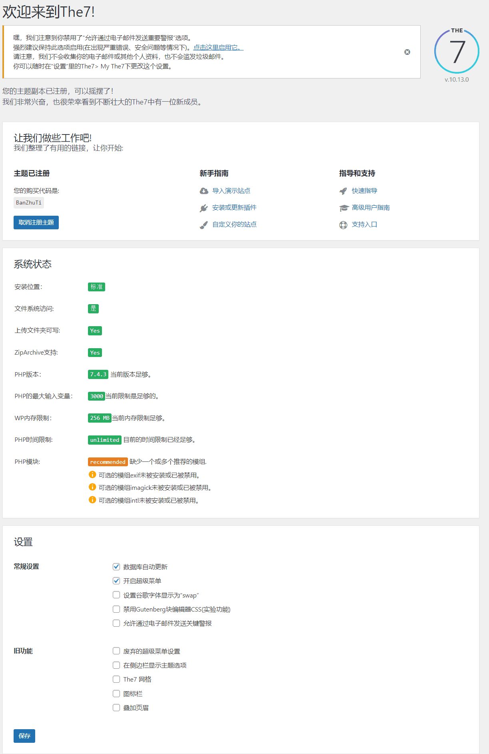Screen dimensions: 489x754
Task: Click the BanZhuTi purchase code
Action: [29, 203]
